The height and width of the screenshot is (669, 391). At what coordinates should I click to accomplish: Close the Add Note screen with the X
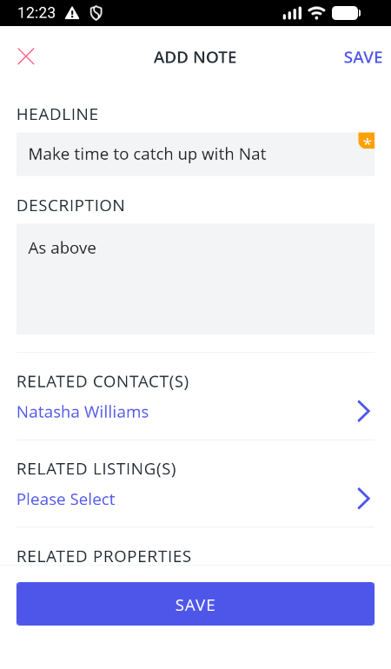[26, 56]
